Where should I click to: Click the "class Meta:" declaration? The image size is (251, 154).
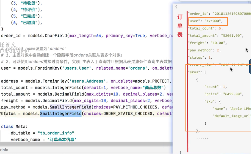14,127
